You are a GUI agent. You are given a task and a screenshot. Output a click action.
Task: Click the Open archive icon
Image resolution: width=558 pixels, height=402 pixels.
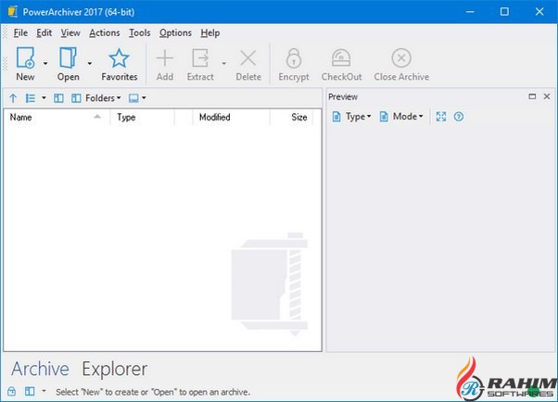(68, 57)
